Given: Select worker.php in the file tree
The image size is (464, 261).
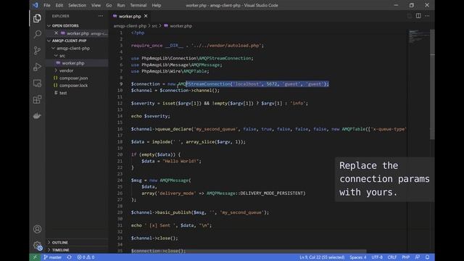Looking at the screenshot, I should click(x=73, y=63).
